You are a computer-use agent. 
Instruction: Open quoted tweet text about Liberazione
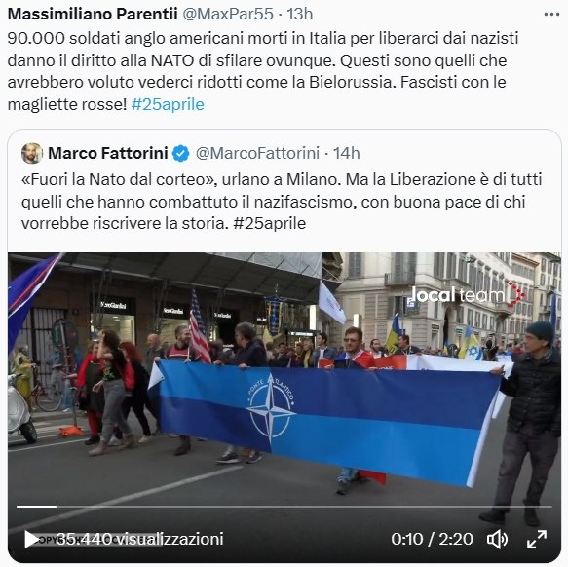[x=282, y=202]
